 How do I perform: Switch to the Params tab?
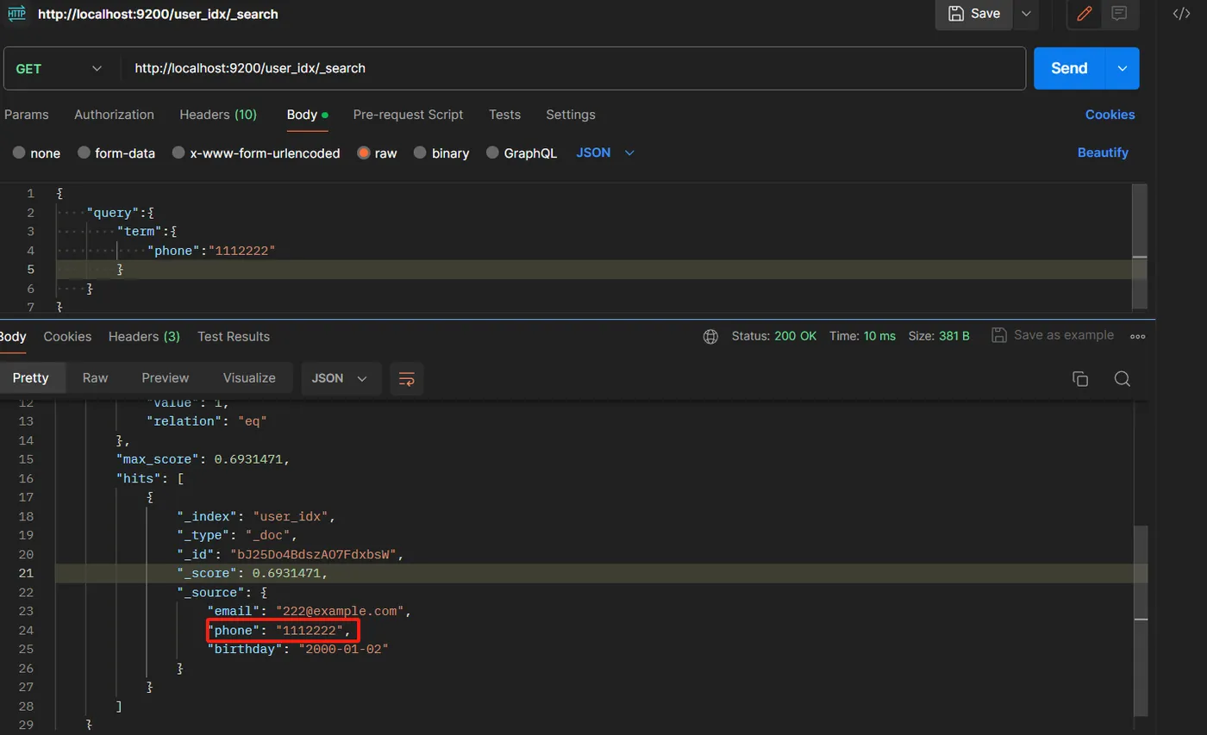point(26,115)
